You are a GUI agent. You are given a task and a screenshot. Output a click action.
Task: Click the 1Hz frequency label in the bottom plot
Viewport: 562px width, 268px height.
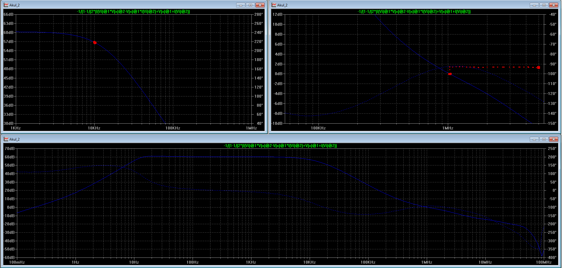[x=76, y=262]
